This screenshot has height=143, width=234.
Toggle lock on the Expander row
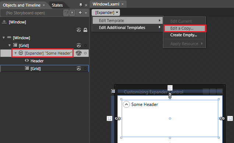[85, 53]
